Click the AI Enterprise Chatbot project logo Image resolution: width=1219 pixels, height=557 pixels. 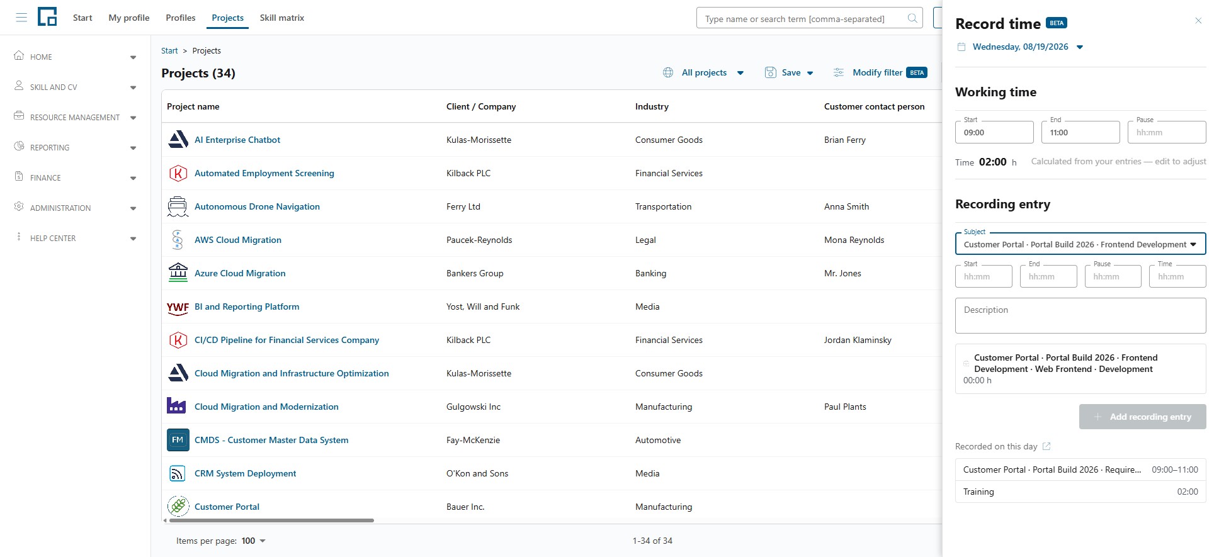(178, 140)
